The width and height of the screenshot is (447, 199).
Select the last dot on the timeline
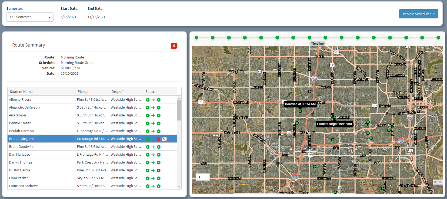438,38
